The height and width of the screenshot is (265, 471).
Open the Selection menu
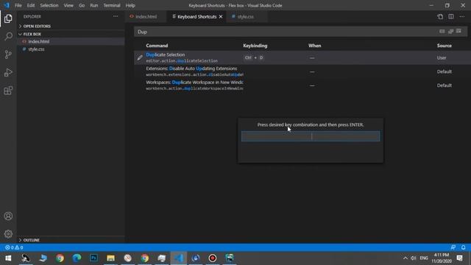[x=49, y=5]
